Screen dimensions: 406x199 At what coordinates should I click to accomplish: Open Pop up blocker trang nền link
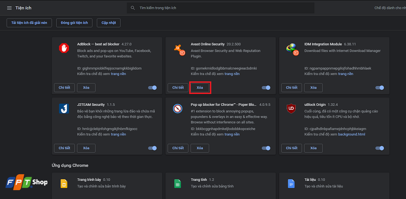coord(232,134)
